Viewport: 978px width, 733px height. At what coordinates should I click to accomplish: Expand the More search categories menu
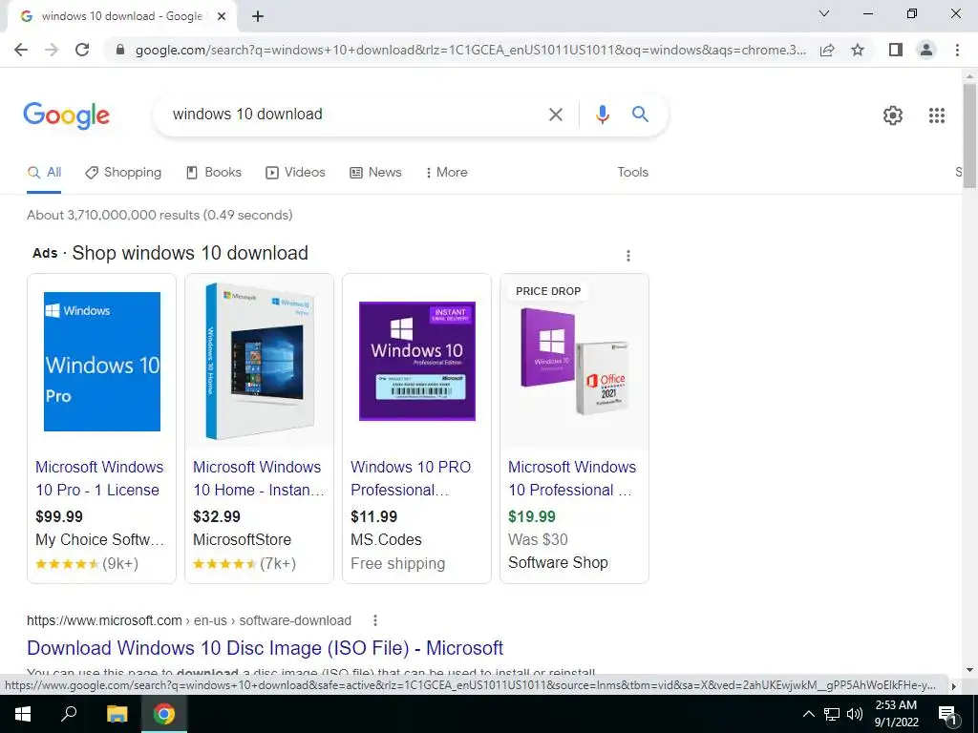click(446, 173)
